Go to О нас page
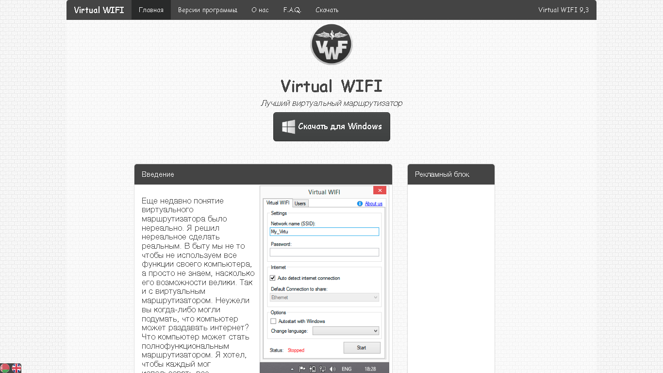The width and height of the screenshot is (663, 373). (x=260, y=10)
